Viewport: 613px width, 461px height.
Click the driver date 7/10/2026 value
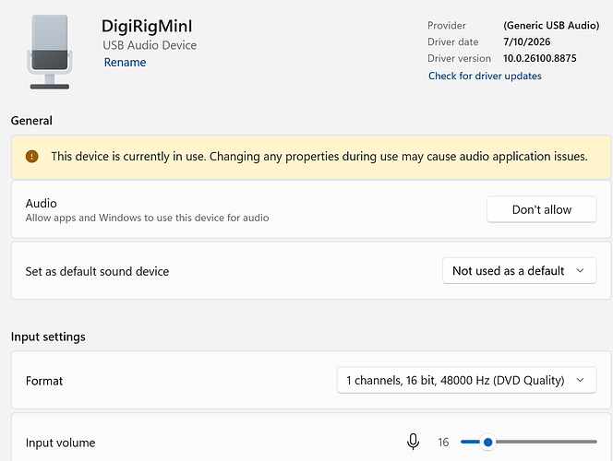[526, 41]
